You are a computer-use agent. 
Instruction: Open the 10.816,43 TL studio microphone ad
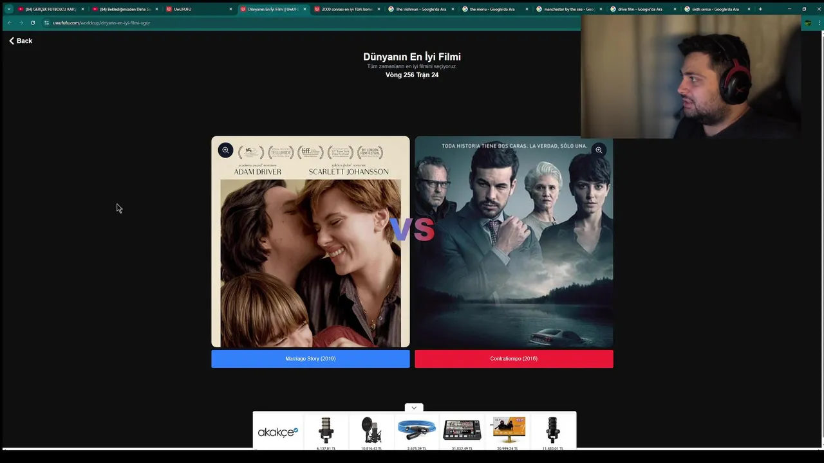(371, 433)
